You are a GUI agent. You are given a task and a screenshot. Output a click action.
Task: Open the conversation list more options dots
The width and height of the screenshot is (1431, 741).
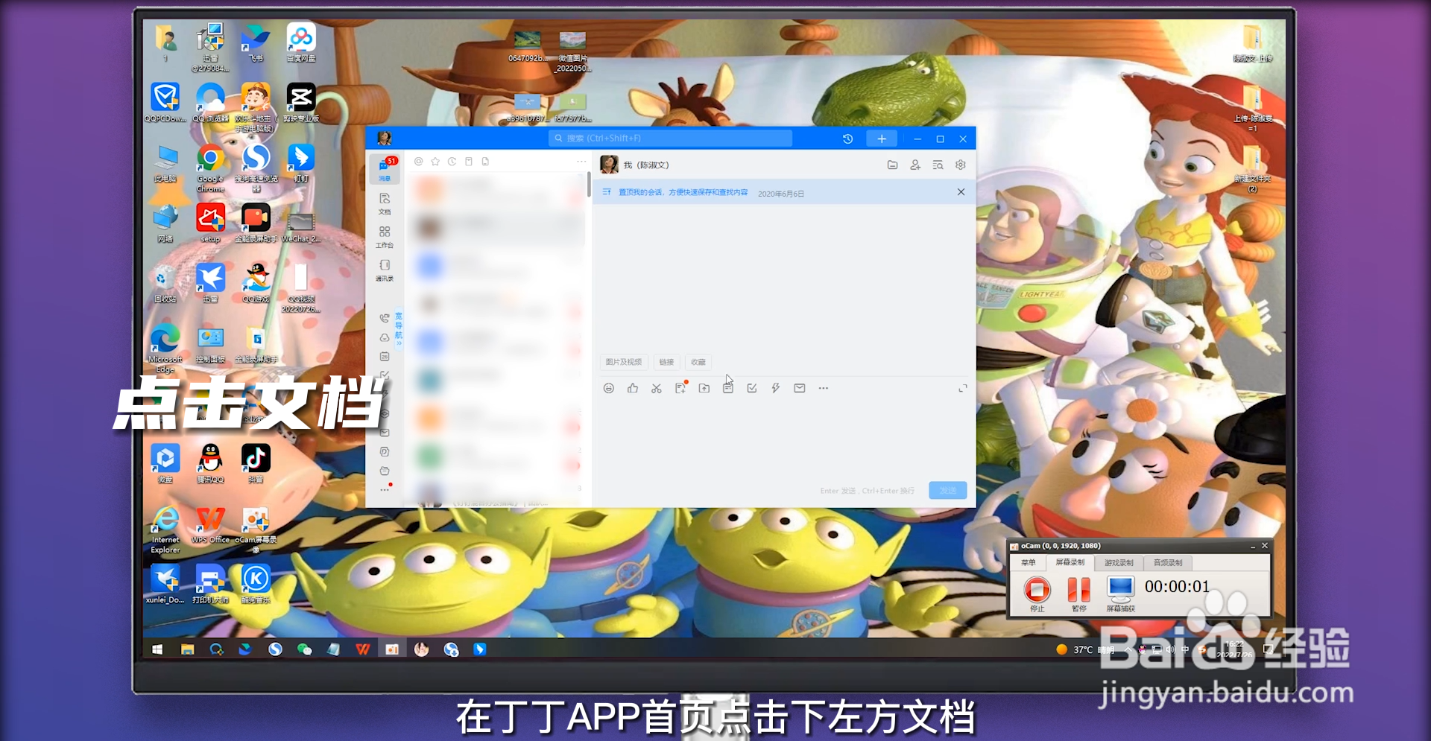pos(581,162)
